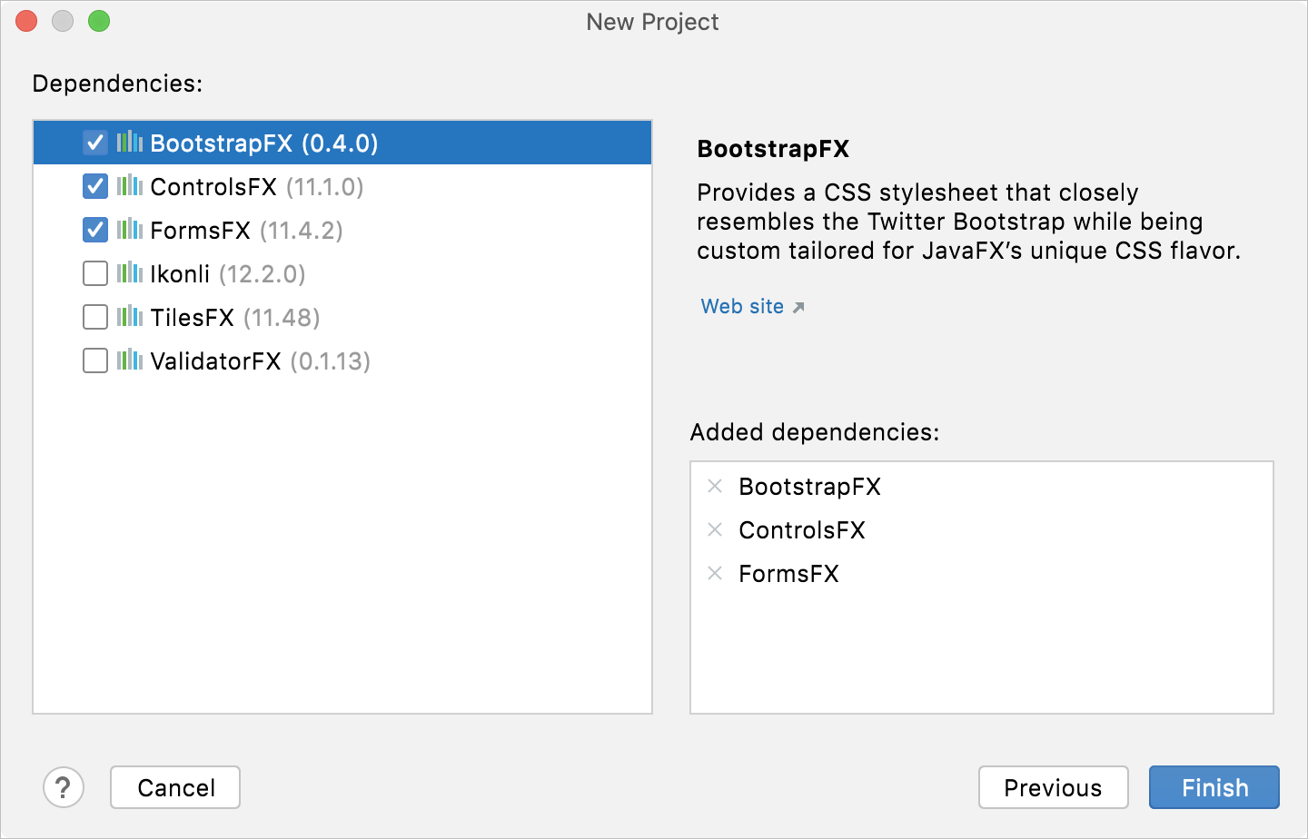The width and height of the screenshot is (1308, 839).
Task: Uncheck the FormsFX dependency checkbox
Action: [x=95, y=230]
